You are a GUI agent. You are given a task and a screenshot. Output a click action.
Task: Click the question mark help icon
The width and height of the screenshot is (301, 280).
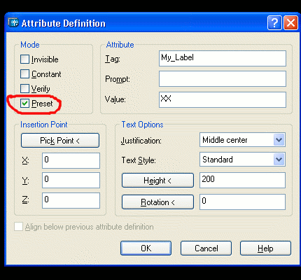[x=274, y=23]
